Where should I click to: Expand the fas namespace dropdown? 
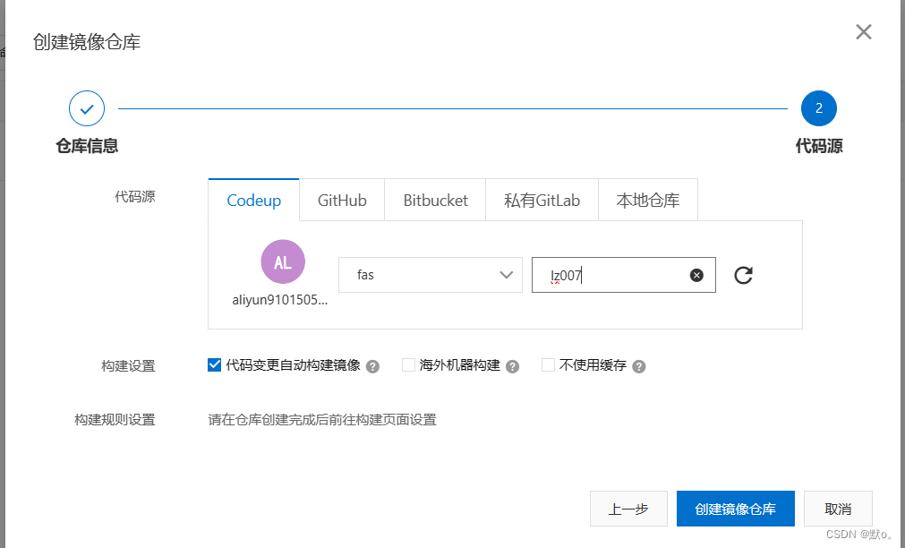(430, 275)
